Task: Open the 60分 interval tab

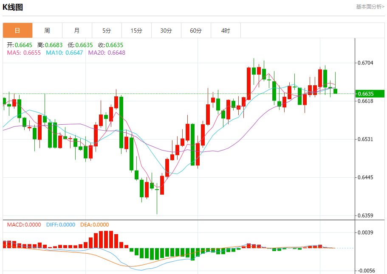Action: click(x=196, y=31)
